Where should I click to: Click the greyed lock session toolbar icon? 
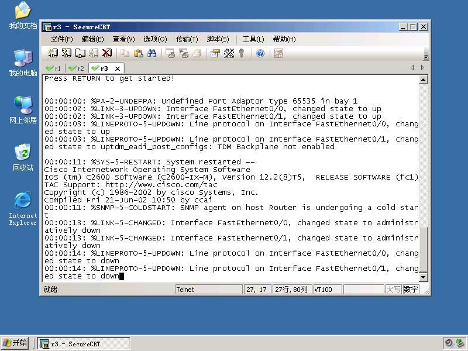(278, 53)
